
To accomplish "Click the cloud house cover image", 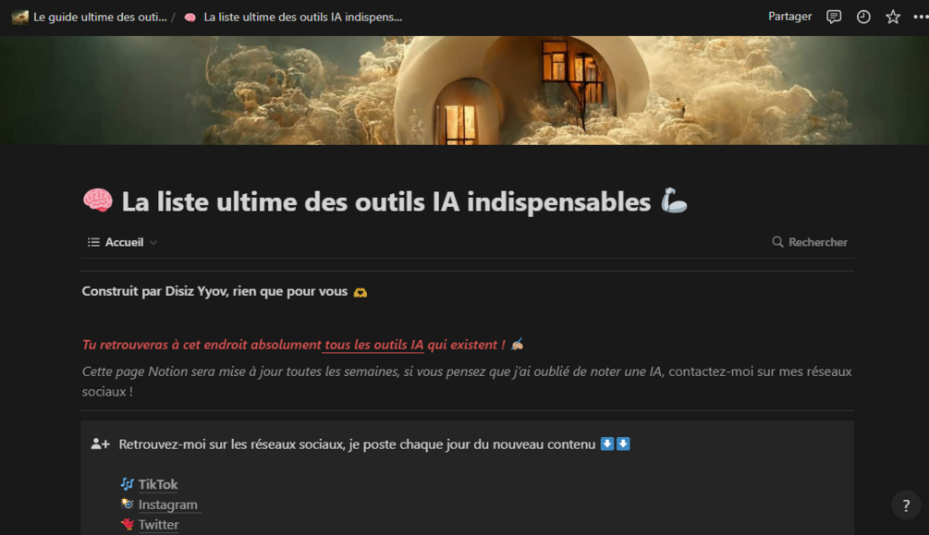I will [x=464, y=90].
